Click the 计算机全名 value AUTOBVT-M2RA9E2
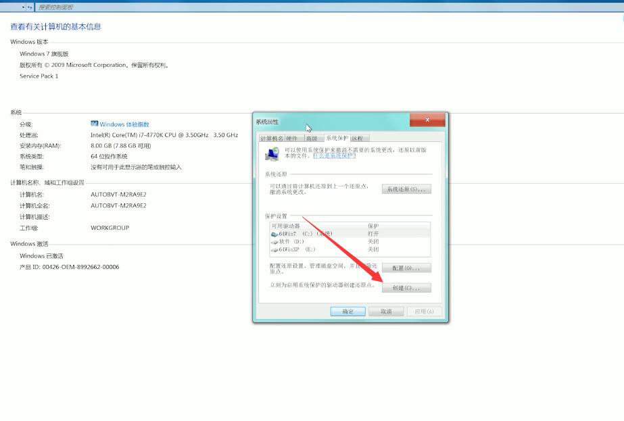Viewport: 624px width, 421px height. tap(118, 205)
